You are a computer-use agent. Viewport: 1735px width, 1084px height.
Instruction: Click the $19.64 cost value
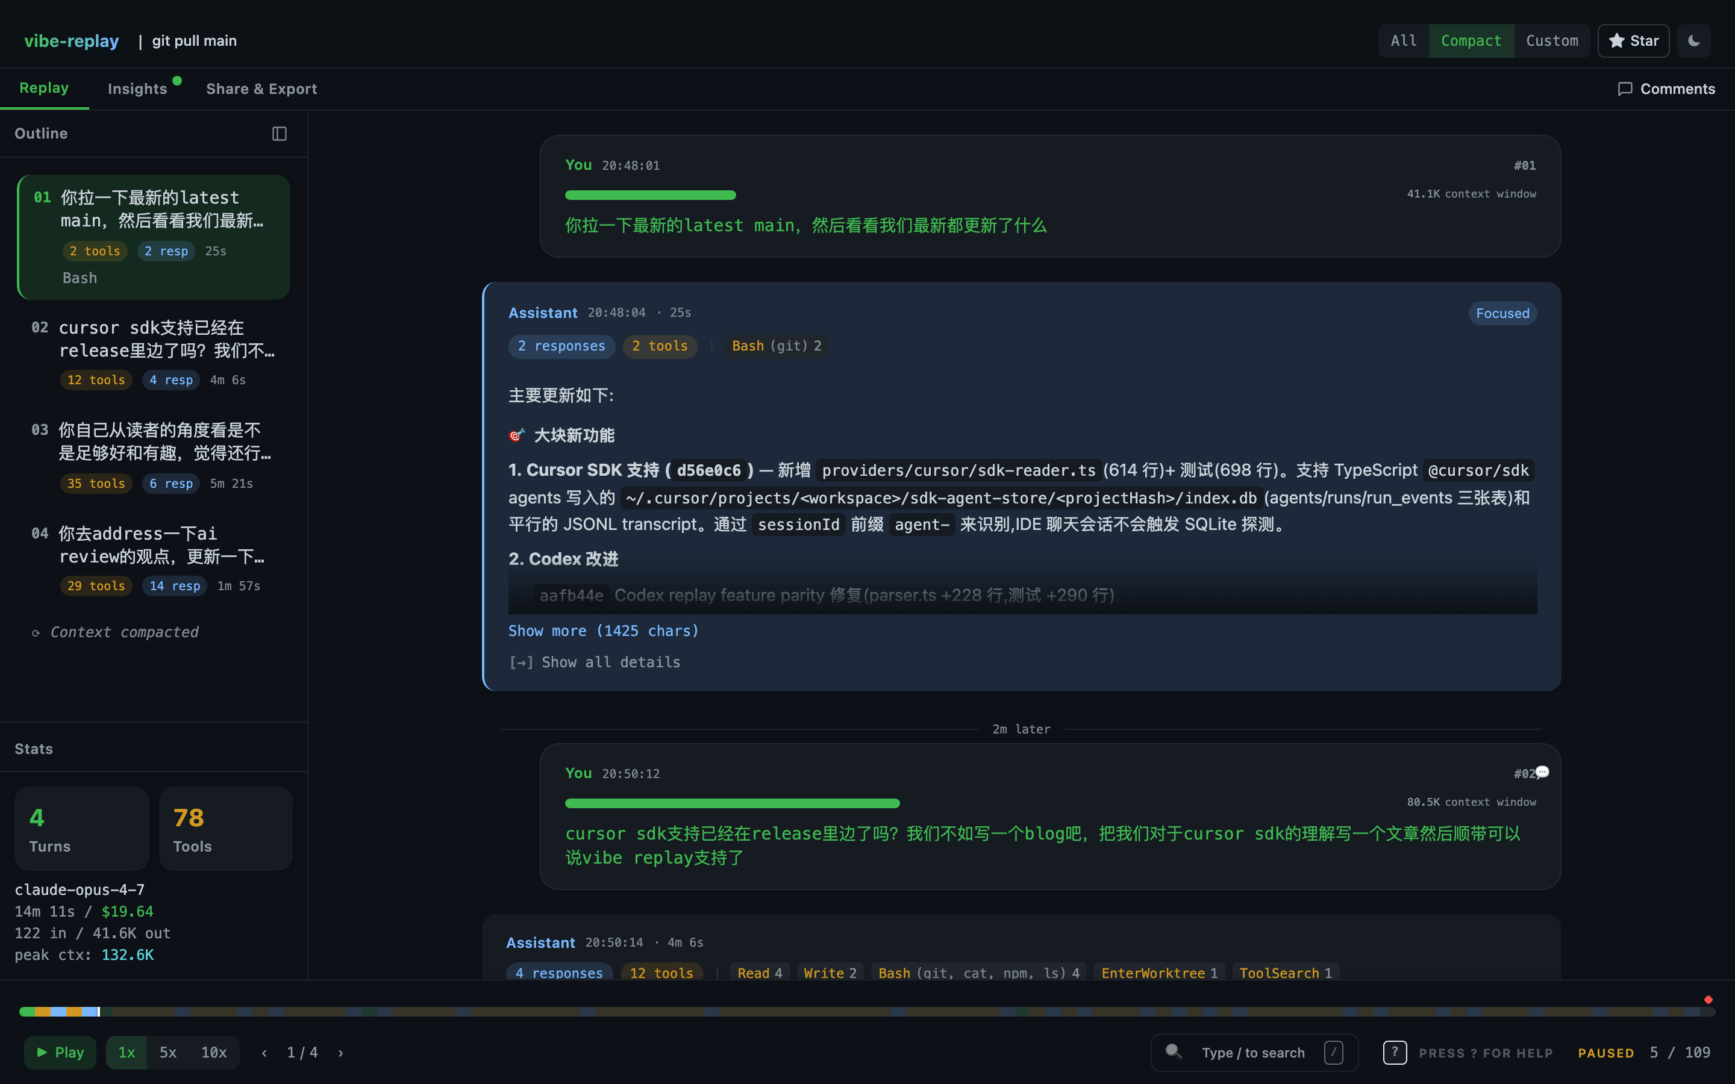tap(128, 912)
